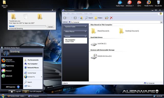Click the Address bar field
The width and height of the screenshot is (164, 98).
[114, 22]
